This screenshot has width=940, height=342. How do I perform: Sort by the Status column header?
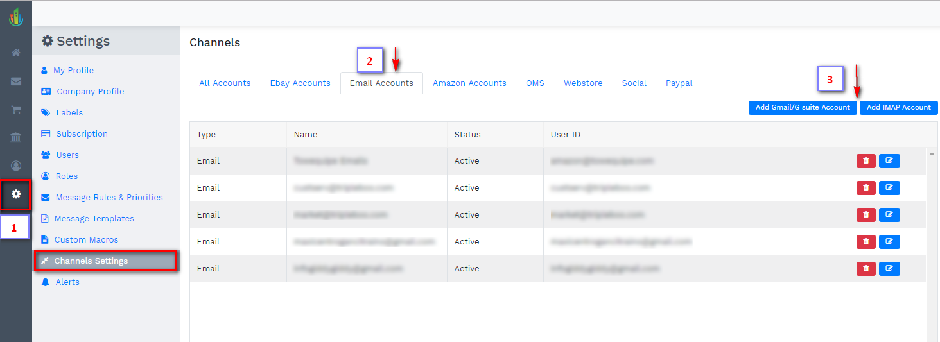(467, 135)
